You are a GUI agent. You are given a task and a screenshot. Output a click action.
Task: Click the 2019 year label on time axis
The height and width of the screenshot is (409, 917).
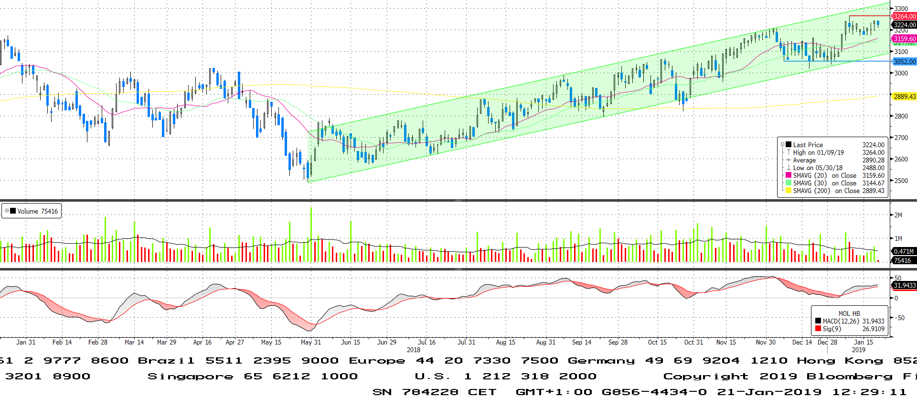(x=859, y=350)
